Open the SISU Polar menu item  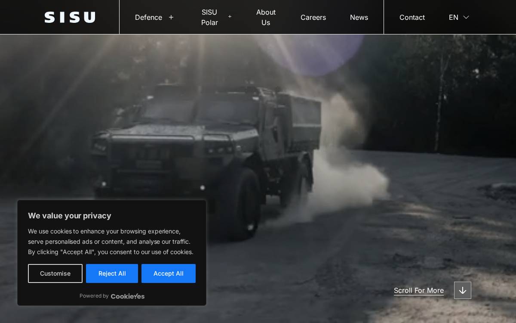point(209,17)
